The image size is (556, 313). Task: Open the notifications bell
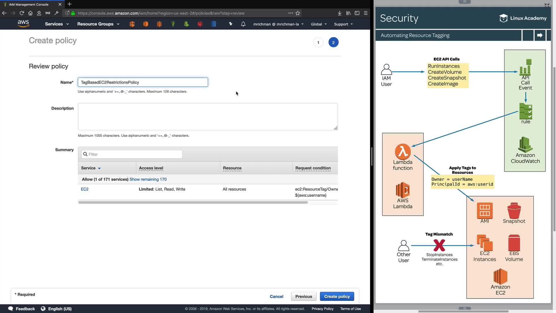(x=243, y=24)
